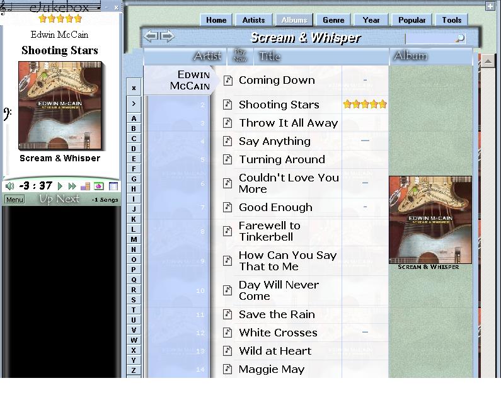
Task: Click the scrollbar up arrow
Action: [488, 60]
